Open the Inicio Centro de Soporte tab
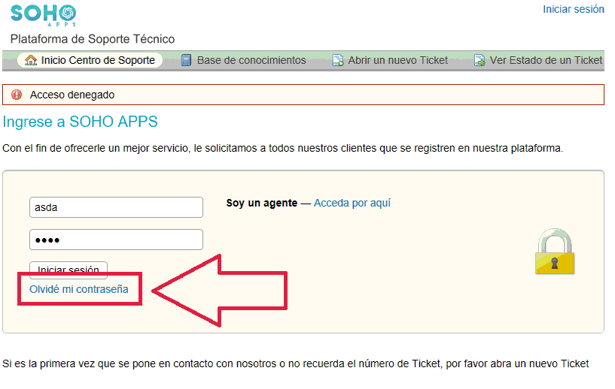Image resolution: width=615 pixels, height=389 pixels. pyautogui.click(x=98, y=60)
